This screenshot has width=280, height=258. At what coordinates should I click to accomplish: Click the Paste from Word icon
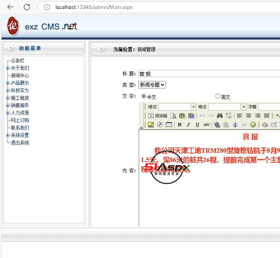[191, 116]
